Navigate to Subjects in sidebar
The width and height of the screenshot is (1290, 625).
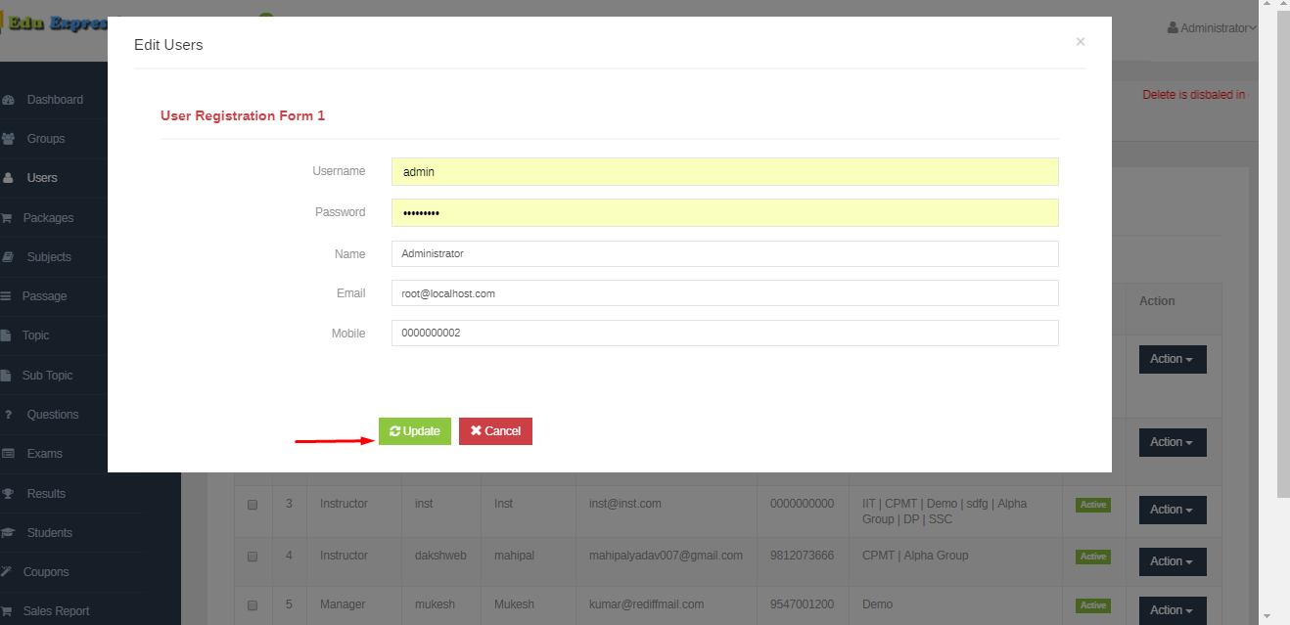(49, 257)
